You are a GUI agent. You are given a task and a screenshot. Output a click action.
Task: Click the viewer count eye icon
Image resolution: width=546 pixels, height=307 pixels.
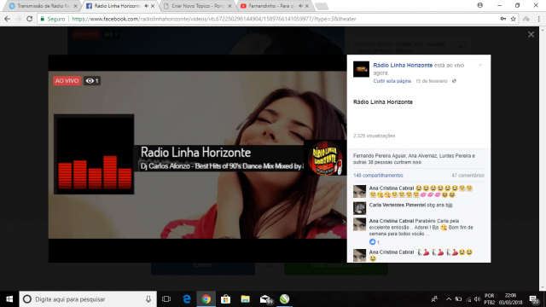point(90,81)
